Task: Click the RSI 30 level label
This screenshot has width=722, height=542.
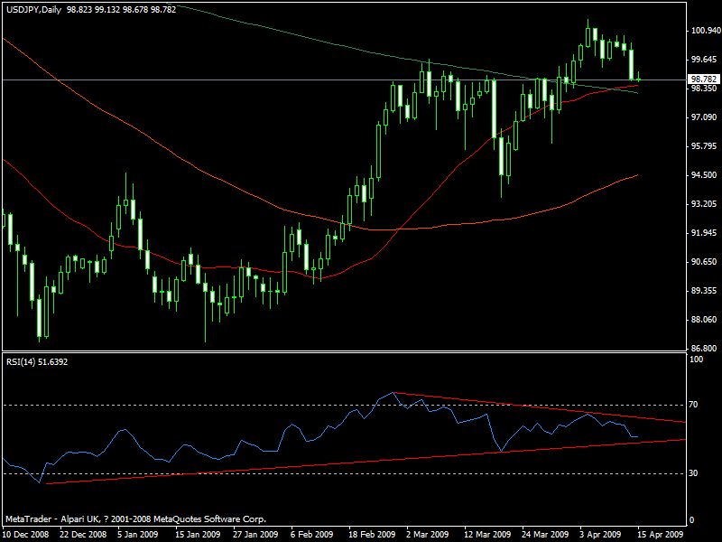Action: point(693,473)
